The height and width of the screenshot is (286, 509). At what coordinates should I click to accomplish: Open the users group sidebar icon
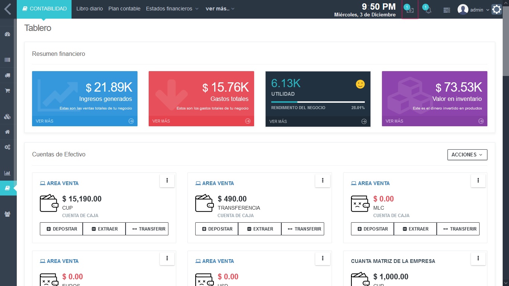[x=7, y=214]
